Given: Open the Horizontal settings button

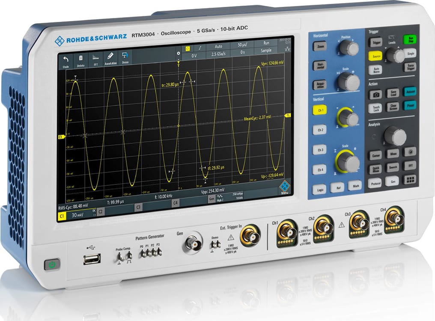Looking at the screenshot, I should (x=320, y=66).
